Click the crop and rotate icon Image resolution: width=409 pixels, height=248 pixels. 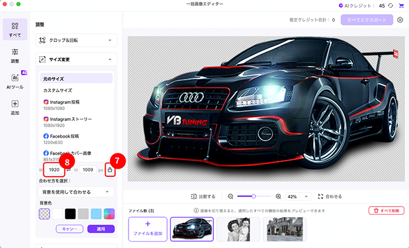[x=42, y=40]
